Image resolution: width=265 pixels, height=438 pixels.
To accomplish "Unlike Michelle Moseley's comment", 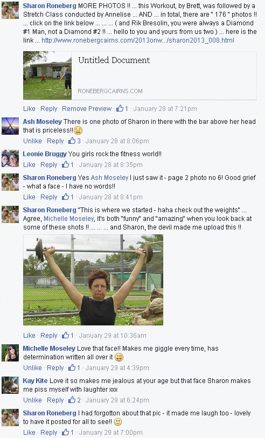I will 32,368.
